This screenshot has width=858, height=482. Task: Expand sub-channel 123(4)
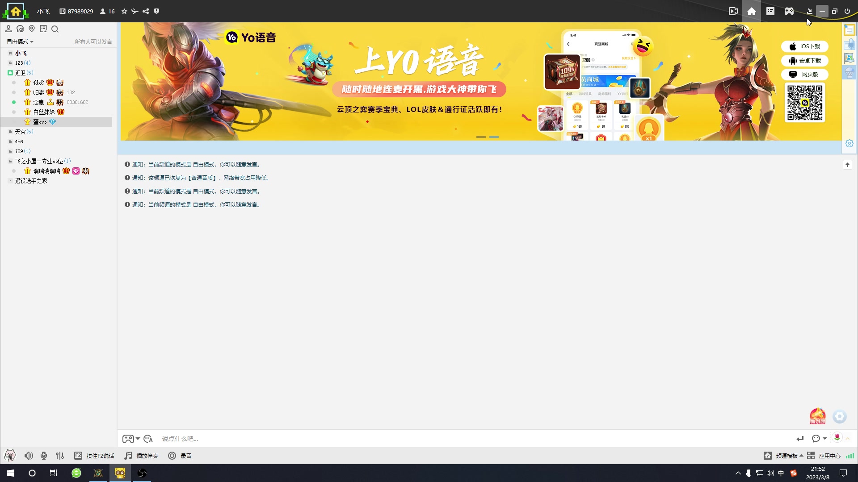click(22, 63)
